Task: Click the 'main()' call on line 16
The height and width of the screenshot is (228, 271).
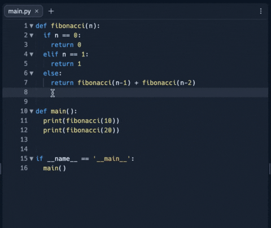Action: (55, 168)
